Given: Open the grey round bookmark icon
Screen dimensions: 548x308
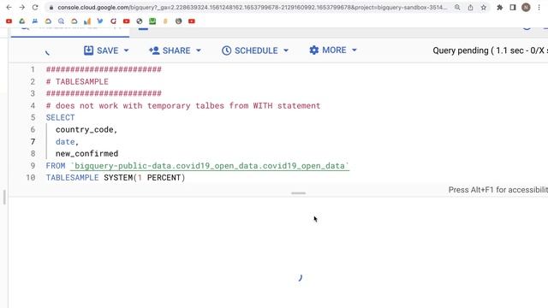Looking at the screenshot, I should [x=179, y=21].
